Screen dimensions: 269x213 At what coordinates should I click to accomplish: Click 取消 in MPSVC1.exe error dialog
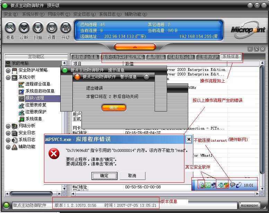pyautogui.click(x=132, y=176)
